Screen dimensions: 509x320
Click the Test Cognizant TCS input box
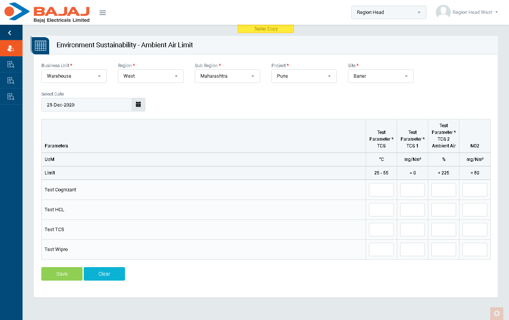tap(381, 190)
